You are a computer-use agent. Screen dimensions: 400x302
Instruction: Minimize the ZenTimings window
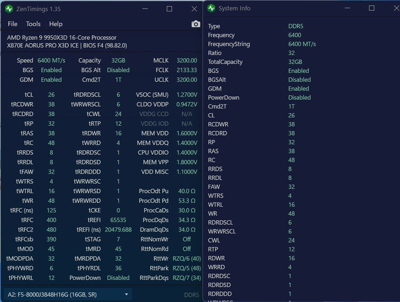click(x=145, y=9)
